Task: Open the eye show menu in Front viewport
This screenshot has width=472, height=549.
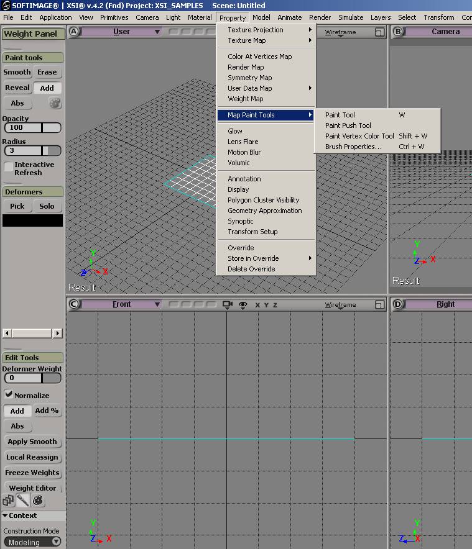Action: 243,305
